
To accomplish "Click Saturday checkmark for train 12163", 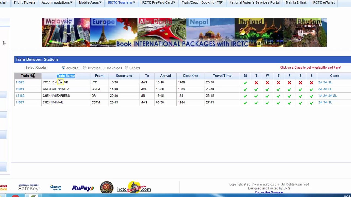I will coord(301,96).
